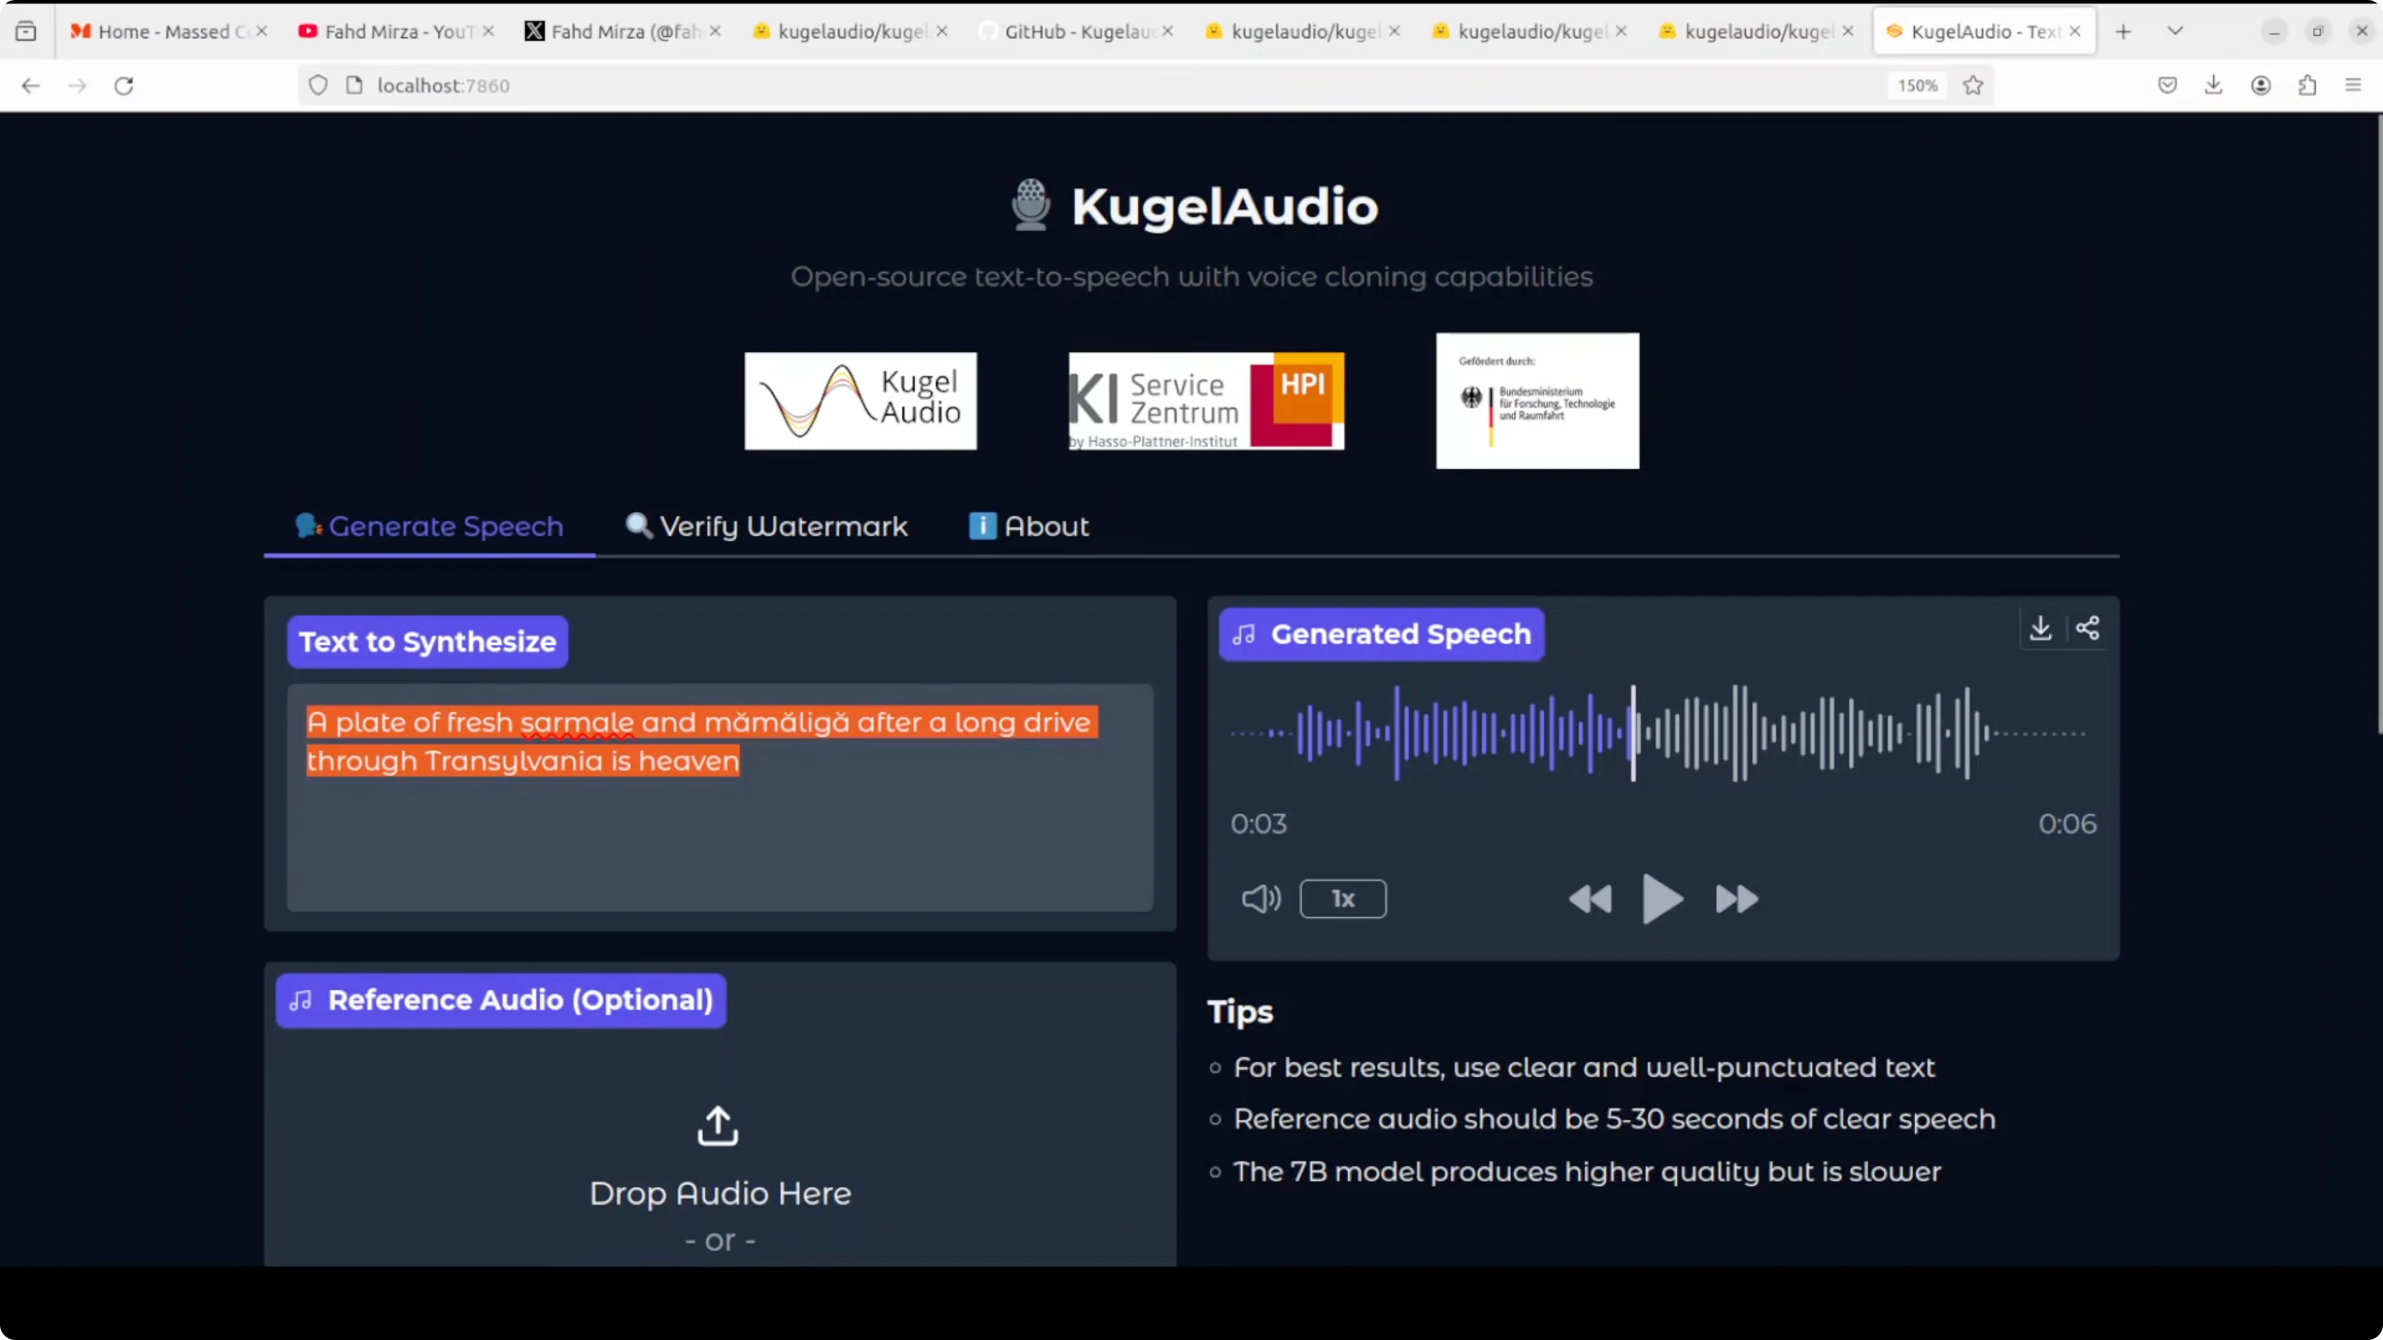Image resolution: width=2383 pixels, height=1340 pixels.
Task: Open the browser downloads panel
Action: 2214,86
